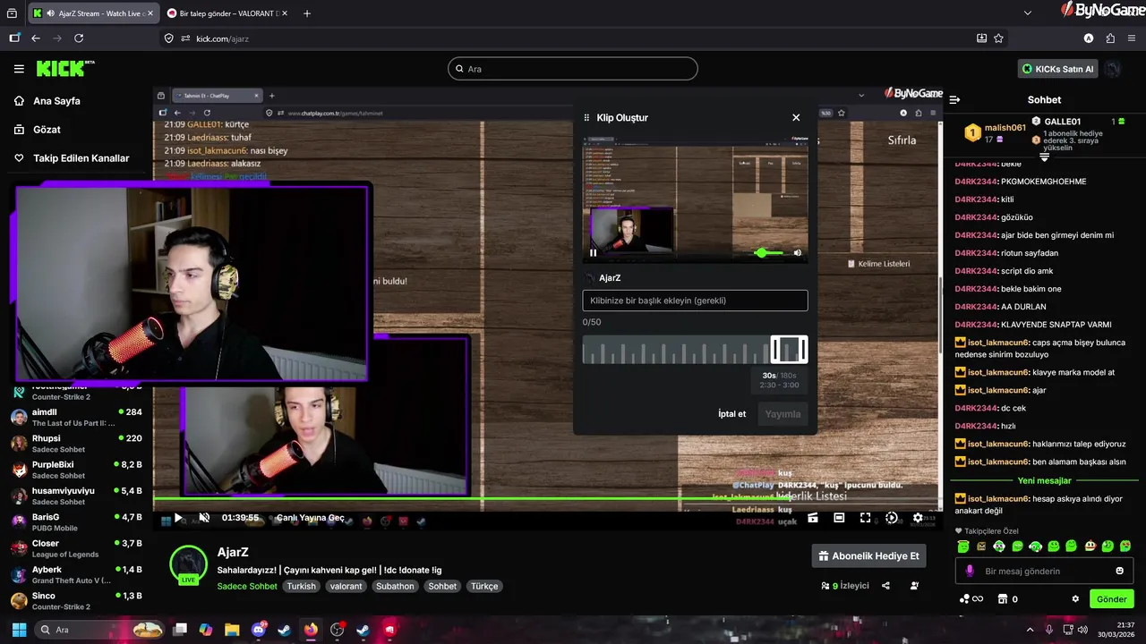Click the Ara search field on Kick
Screen dimensions: 1146x644
(573, 69)
